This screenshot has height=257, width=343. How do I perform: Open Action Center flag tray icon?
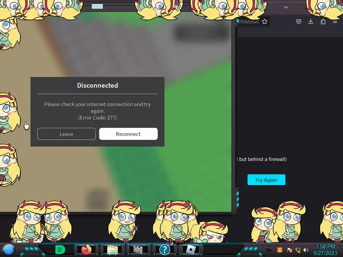(x=289, y=250)
